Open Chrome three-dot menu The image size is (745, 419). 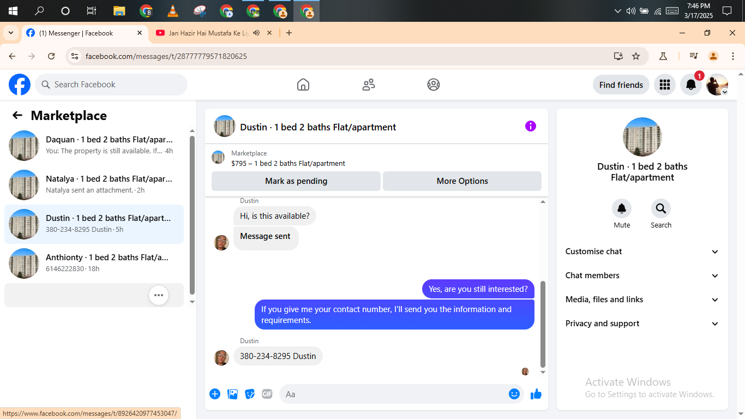point(733,56)
